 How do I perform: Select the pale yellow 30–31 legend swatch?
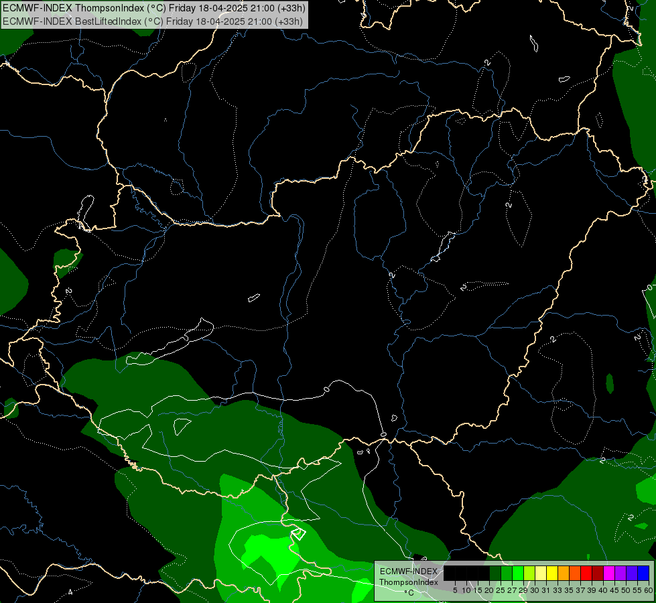coord(541,573)
